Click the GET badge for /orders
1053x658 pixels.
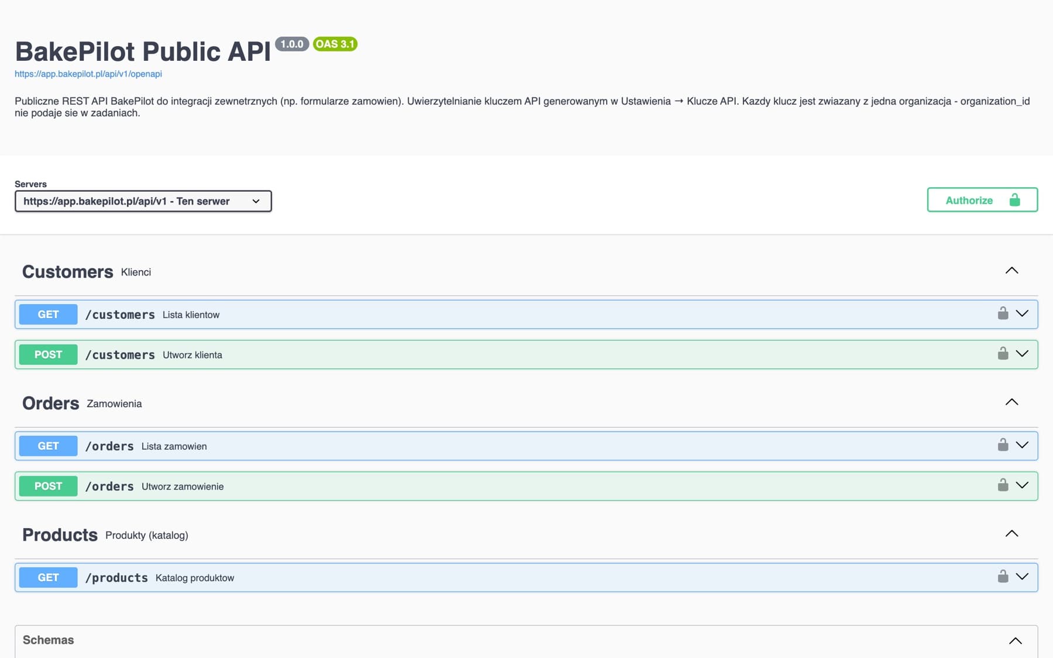48,446
